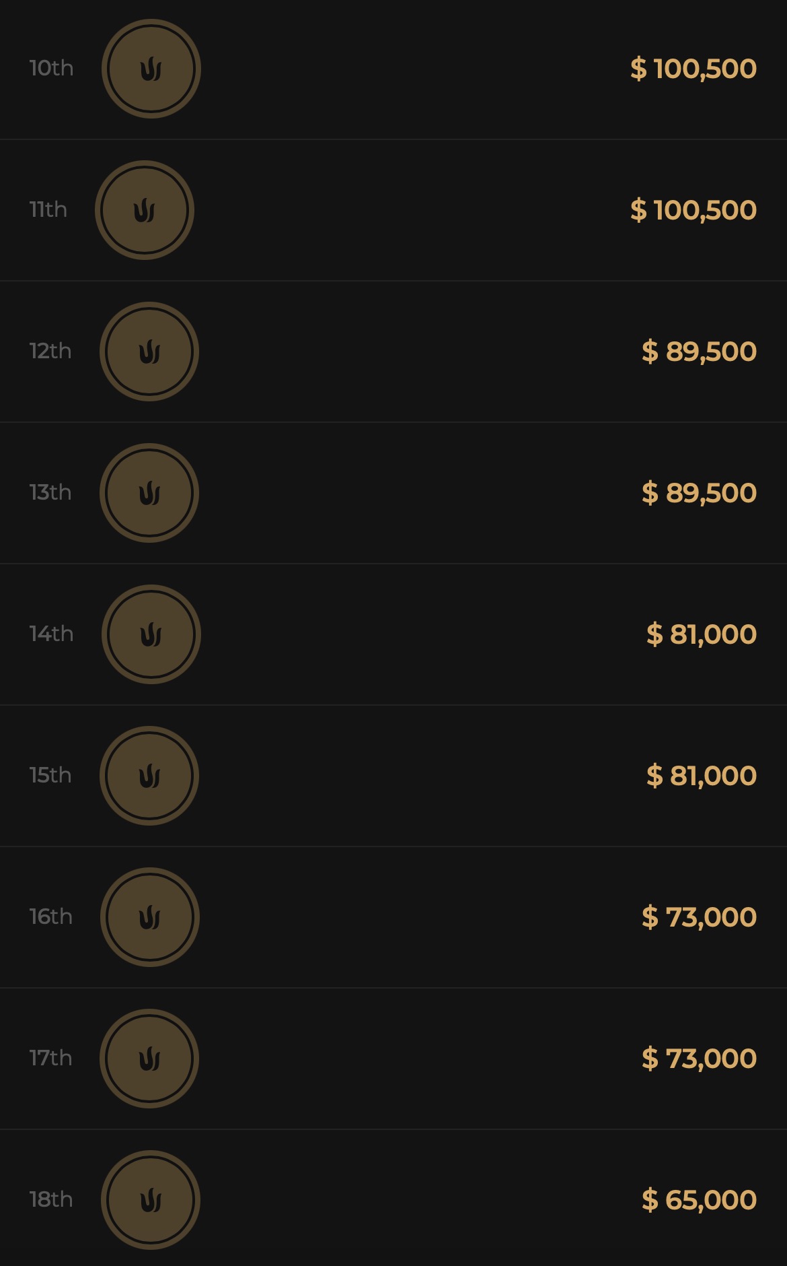Click the 13th place player badge
The height and width of the screenshot is (1266, 787).
(149, 493)
